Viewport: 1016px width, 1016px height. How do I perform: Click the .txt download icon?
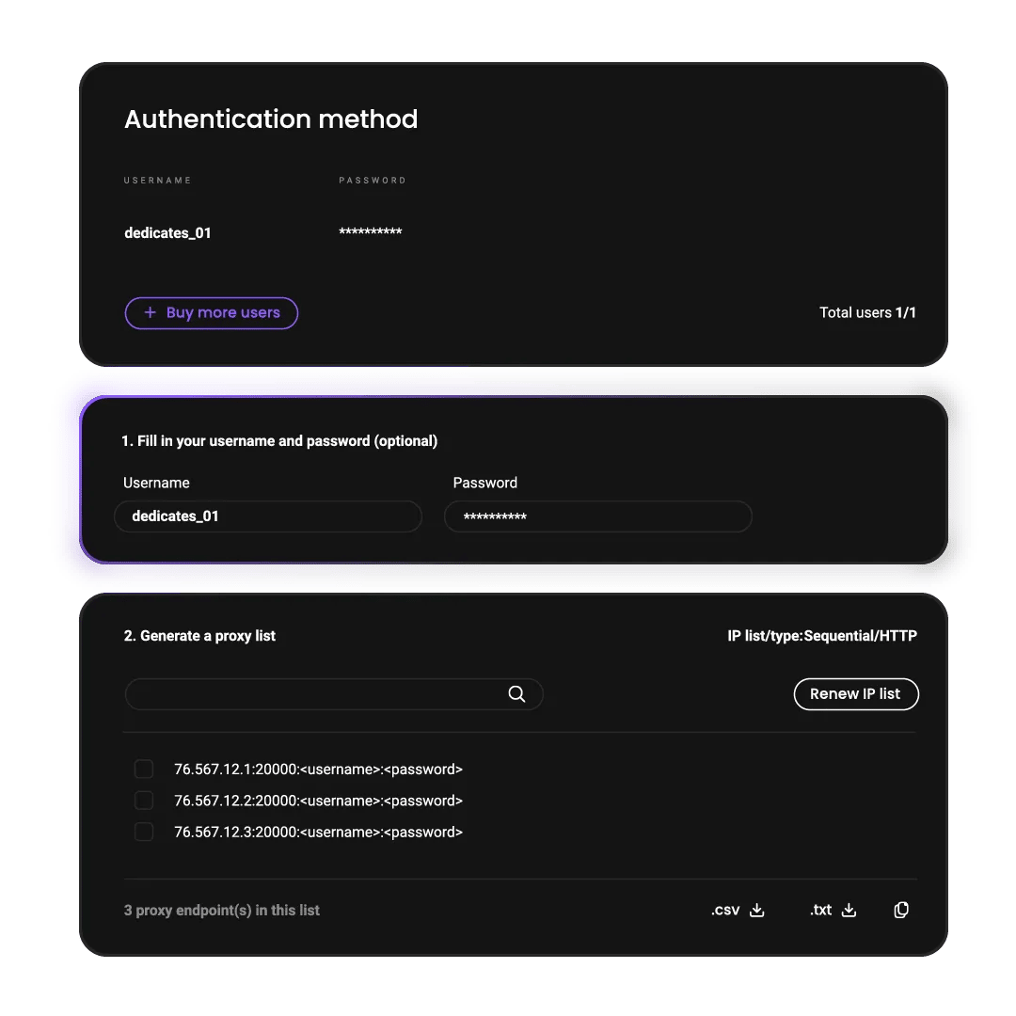pyautogui.click(x=849, y=910)
